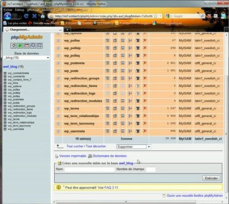Toggle checkbox for wp_term_taxonomy
Screen dimensions: 229x204
pos(58,124)
